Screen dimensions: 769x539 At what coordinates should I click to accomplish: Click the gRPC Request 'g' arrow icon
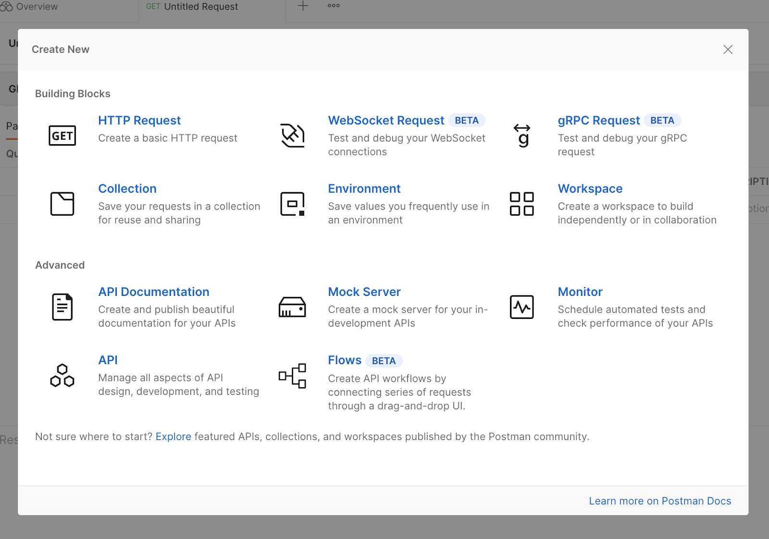click(x=522, y=135)
